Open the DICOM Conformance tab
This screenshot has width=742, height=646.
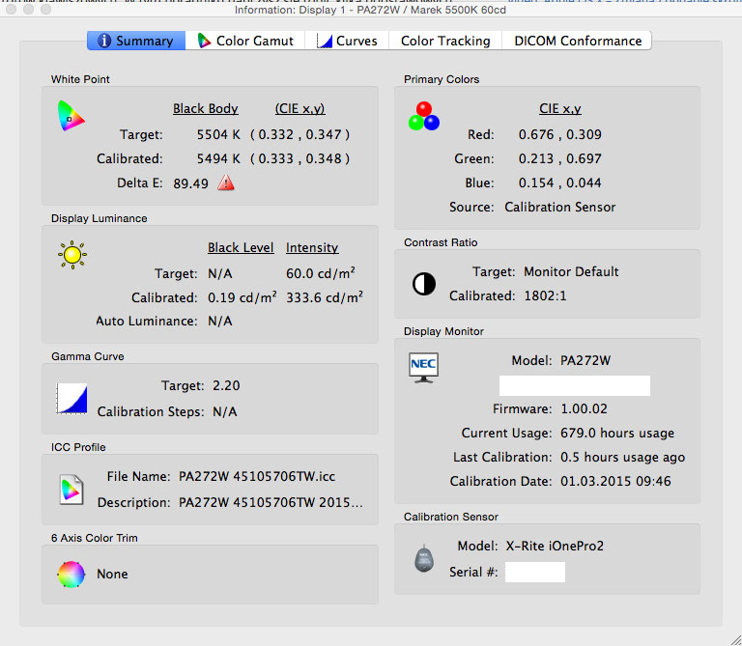click(578, 41)
